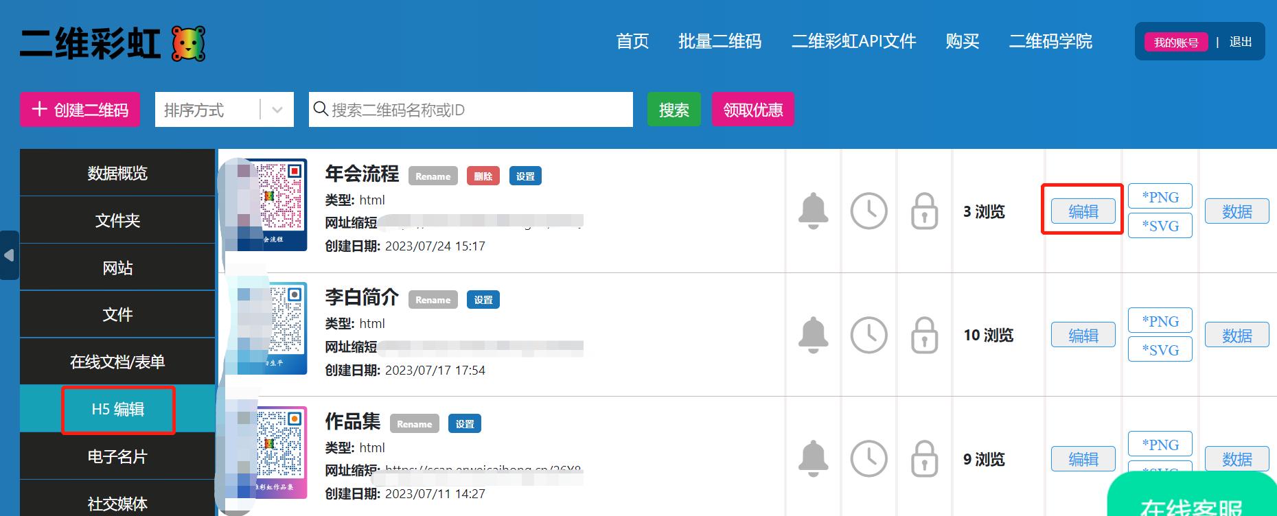Click the bell icon for 年会流程

[x=813, y=211]
